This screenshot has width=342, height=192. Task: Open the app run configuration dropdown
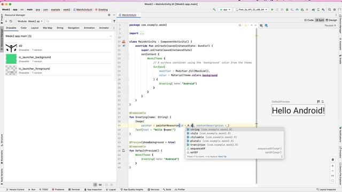coord(225,10)
